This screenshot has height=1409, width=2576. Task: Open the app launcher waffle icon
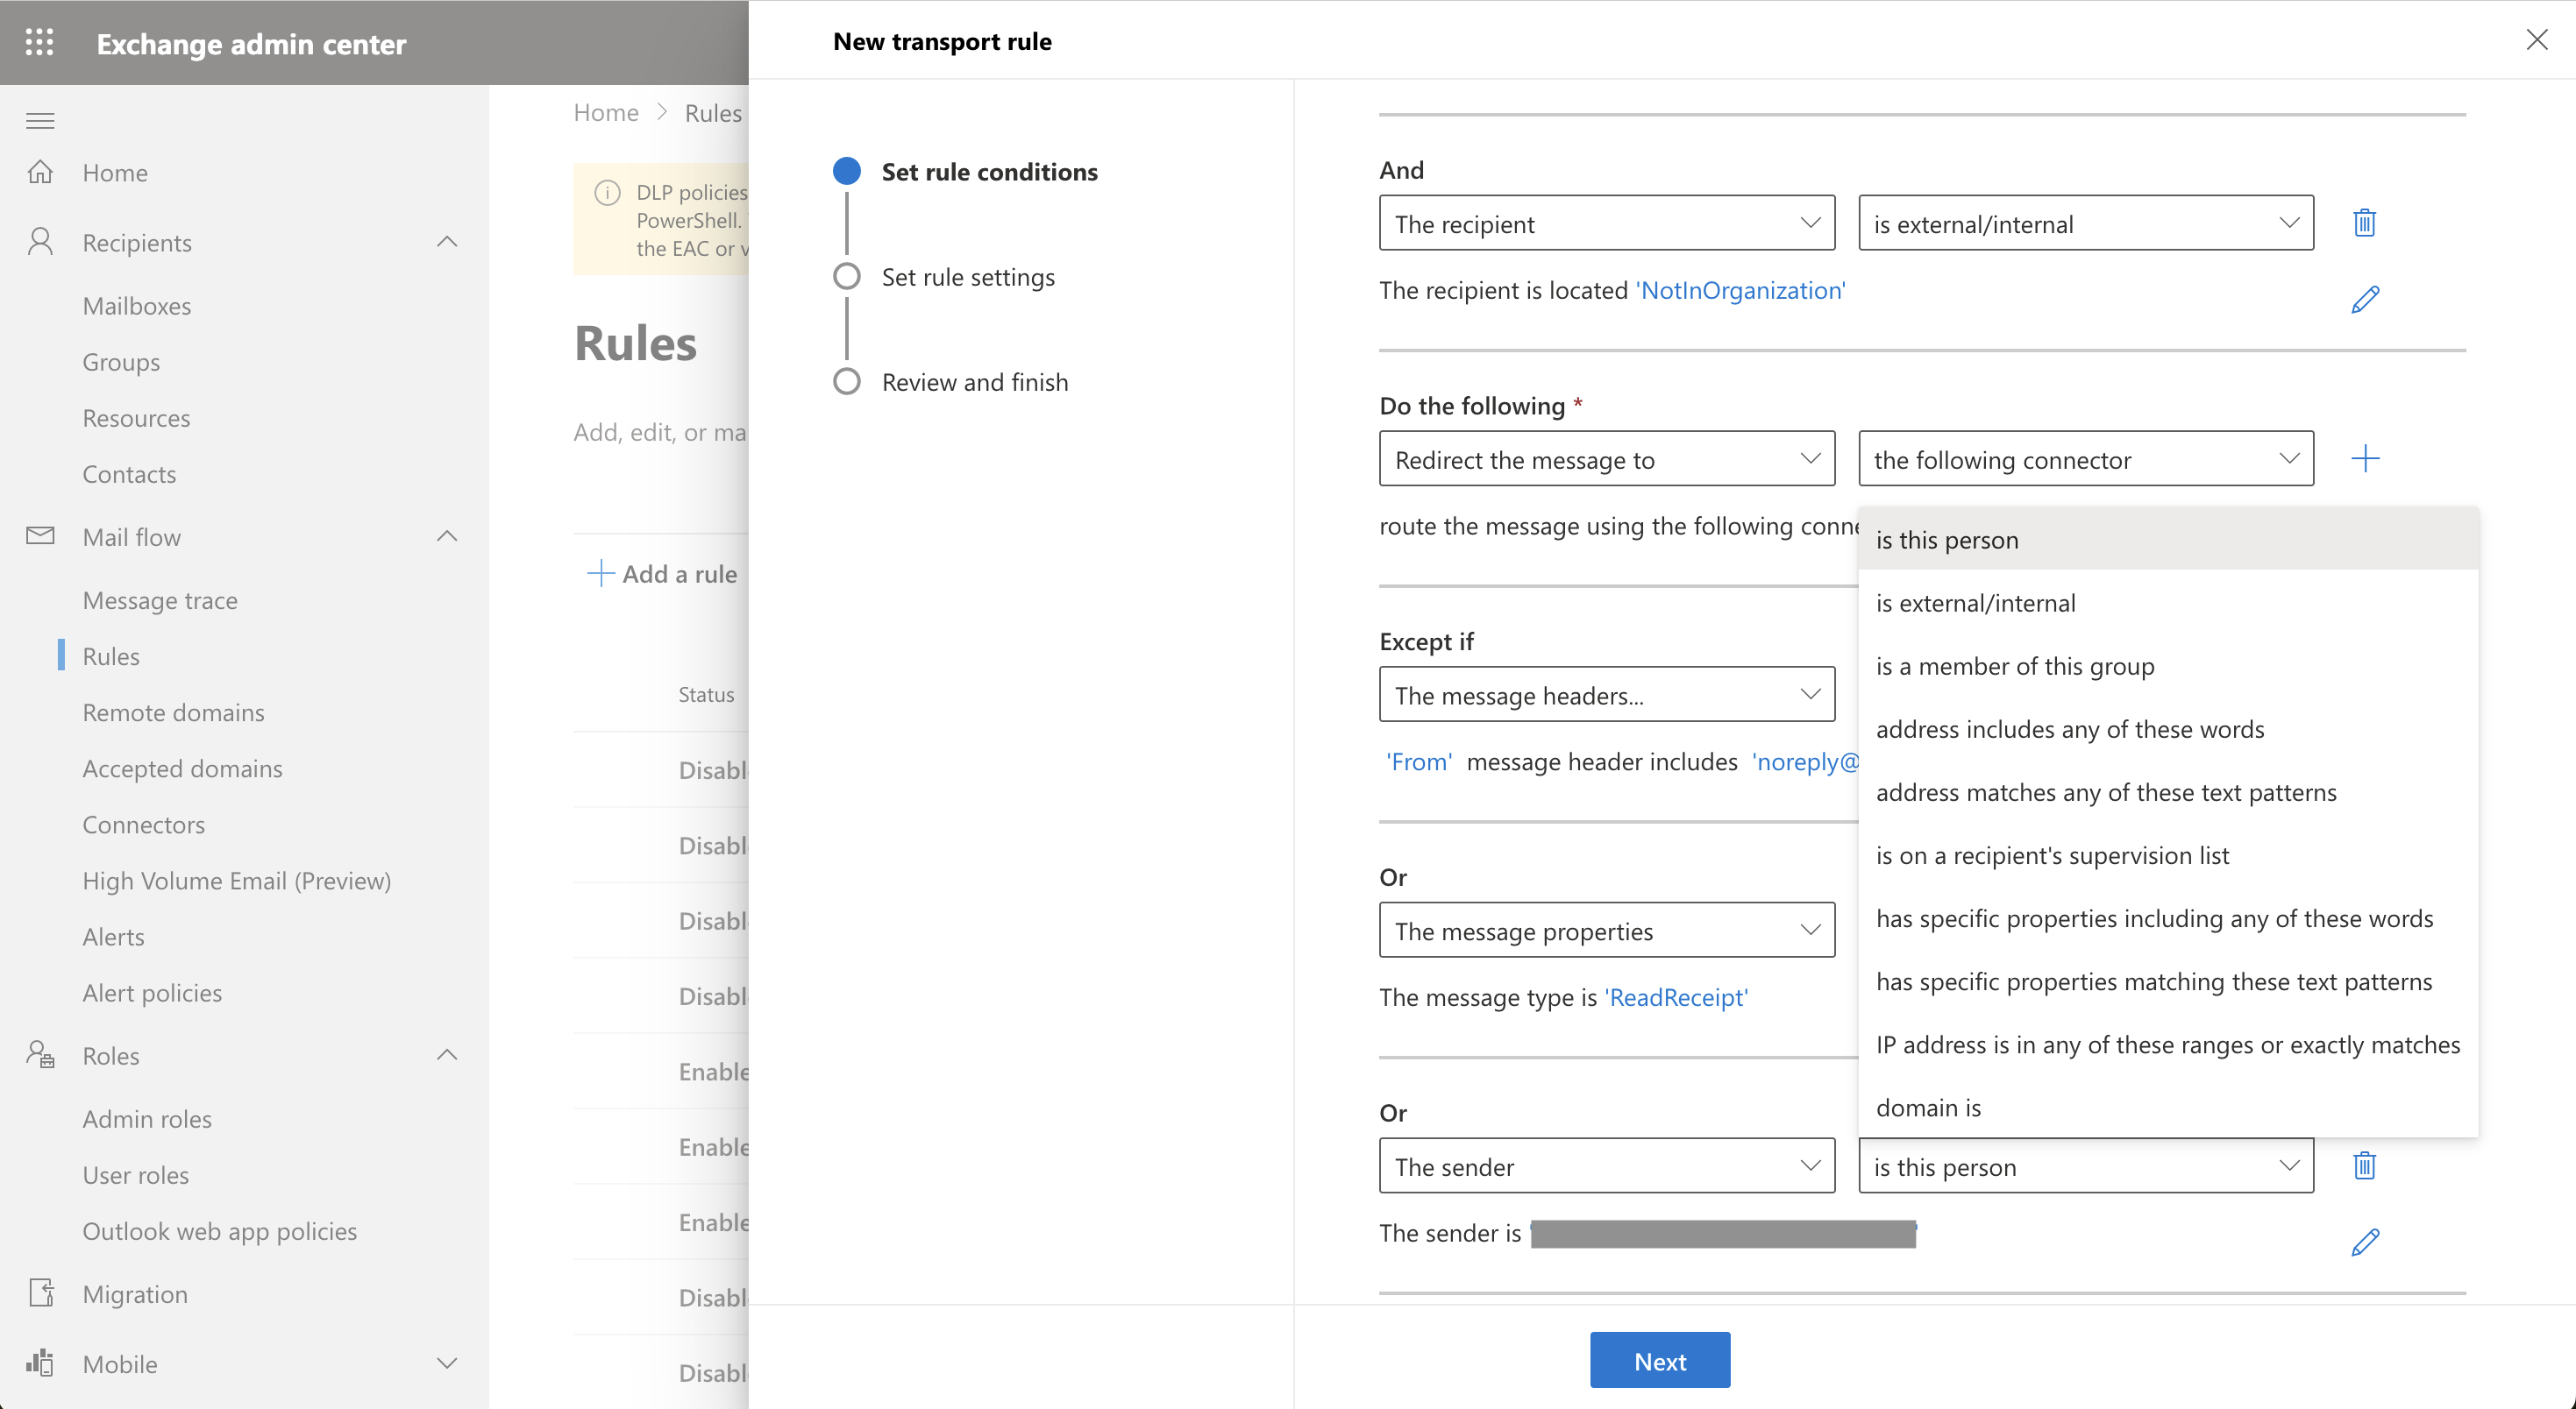click(x=40, y=42)
